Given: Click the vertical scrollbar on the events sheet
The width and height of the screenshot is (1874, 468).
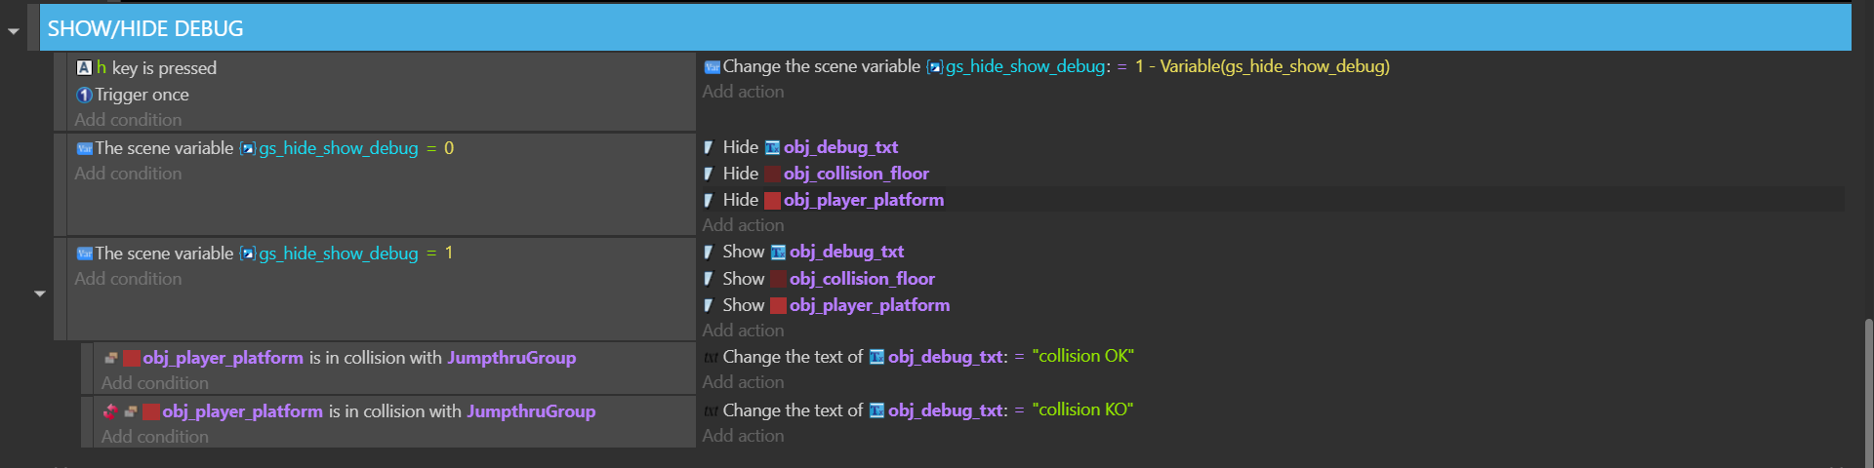Looking at the screenshot, I should point(1868,388).
